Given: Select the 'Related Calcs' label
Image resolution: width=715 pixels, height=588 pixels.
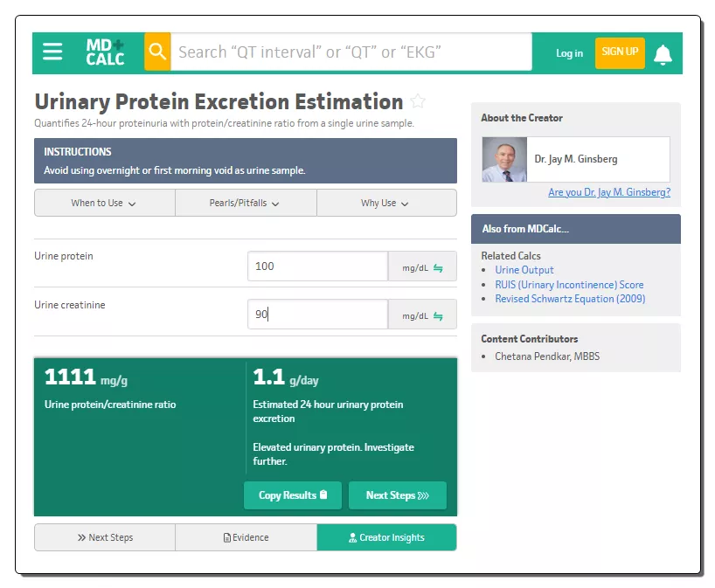Looking at the screenshot, I should click(x=510, y=256).
